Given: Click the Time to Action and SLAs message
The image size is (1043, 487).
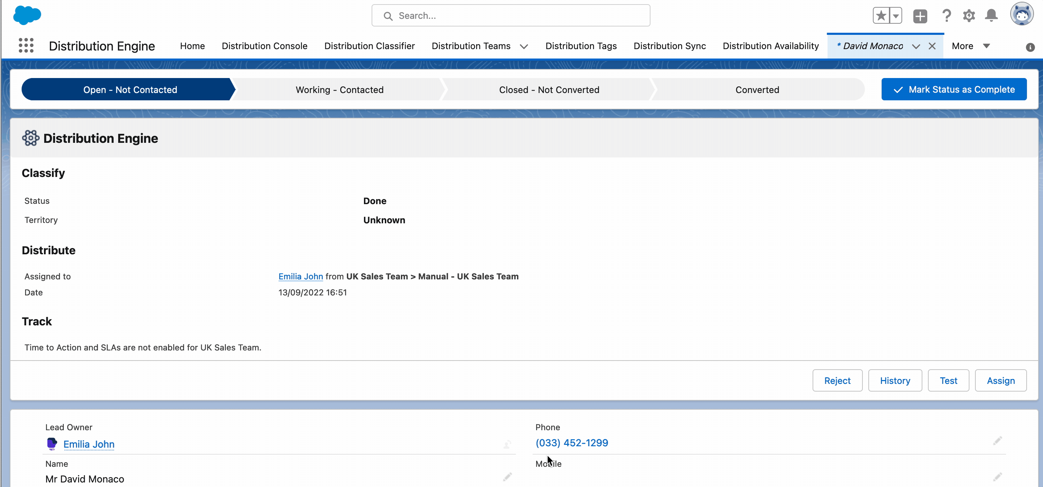Looking at the screenshot, I should pos(143,347).
